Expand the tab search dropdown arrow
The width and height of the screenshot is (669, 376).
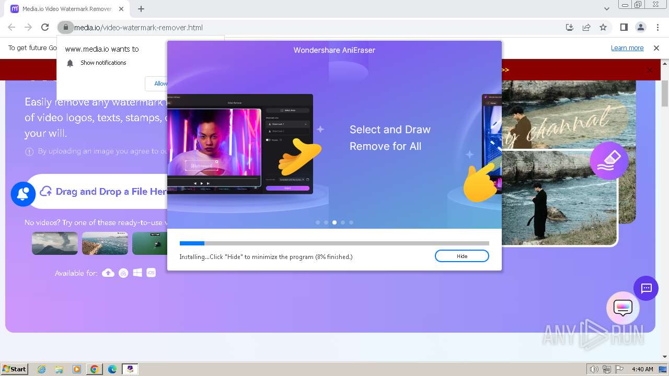point(606,9)
